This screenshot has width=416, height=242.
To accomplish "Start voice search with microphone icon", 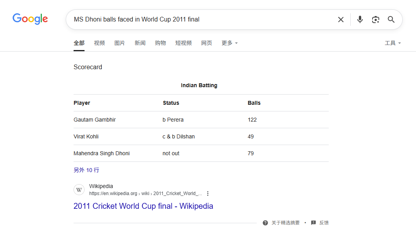I will coord(360,20).
